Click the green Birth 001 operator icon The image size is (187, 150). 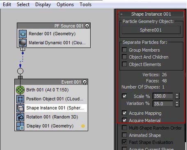(x=20, y=90)
